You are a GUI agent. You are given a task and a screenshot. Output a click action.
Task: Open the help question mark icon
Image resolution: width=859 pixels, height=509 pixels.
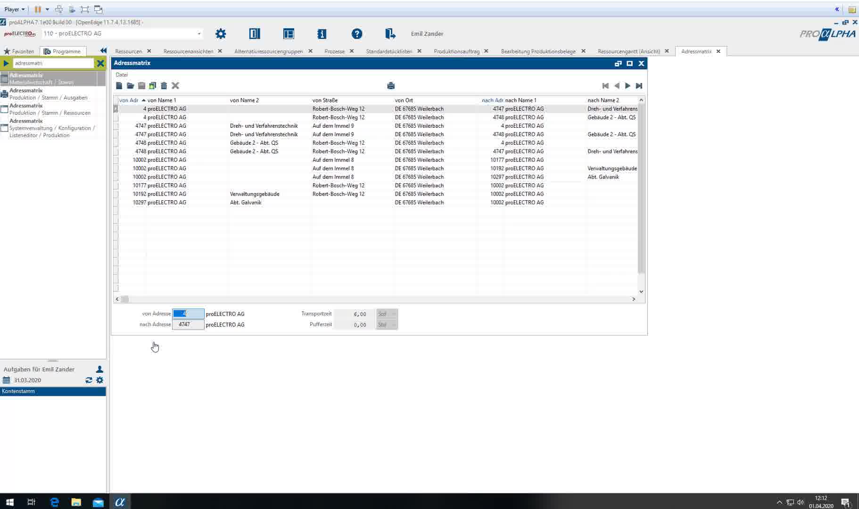pos(357,33)
